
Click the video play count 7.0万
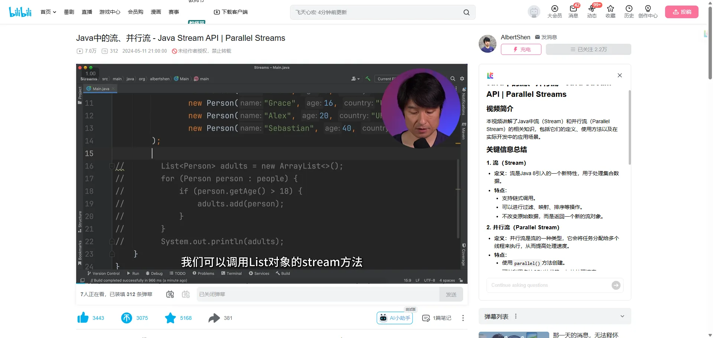pyautogui.click(x=87, y=51)
